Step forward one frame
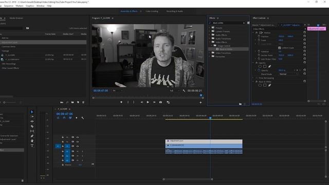329x185 pixels. (x=154, y=102)
